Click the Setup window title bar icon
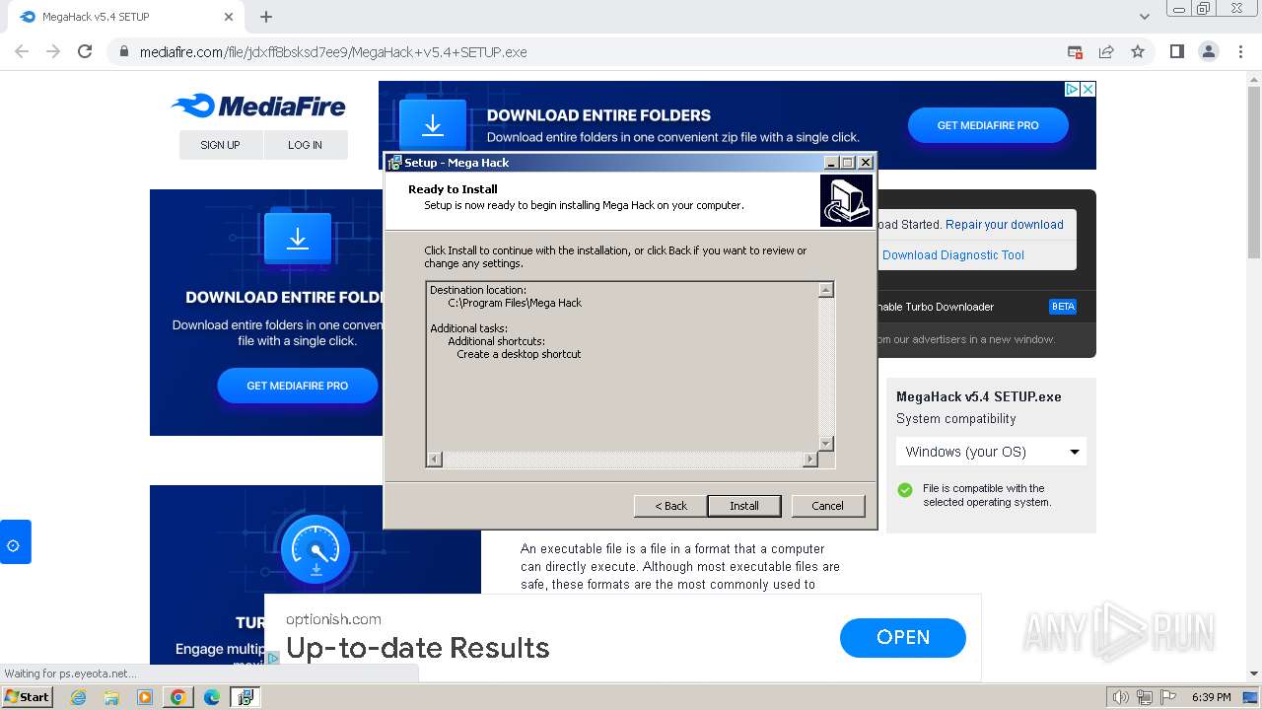1262x710 pixels. [x=394, y=163]
